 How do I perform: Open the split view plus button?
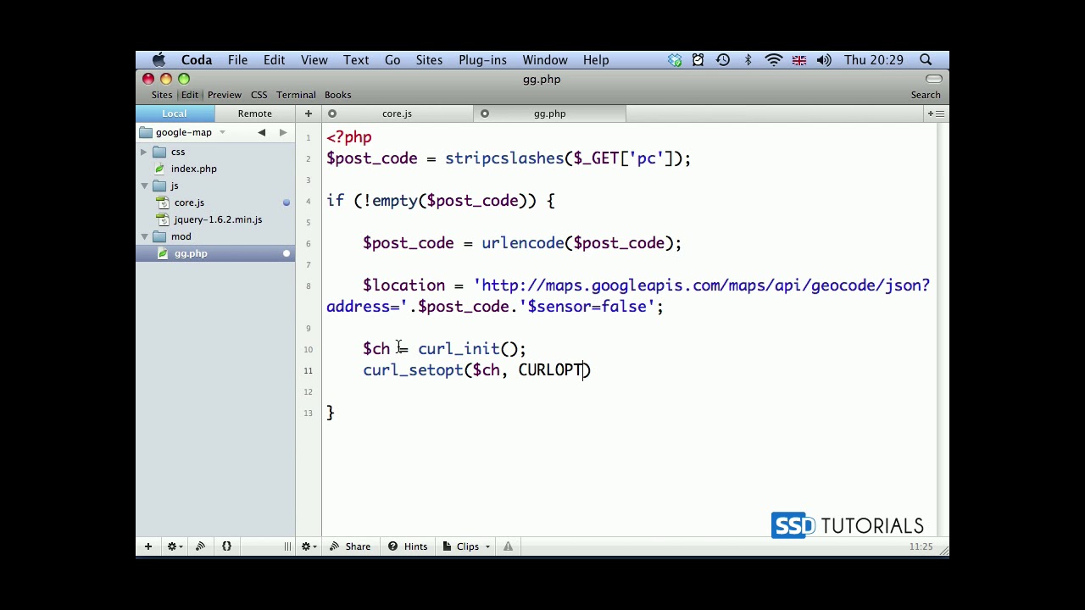[x=935, y=114]
